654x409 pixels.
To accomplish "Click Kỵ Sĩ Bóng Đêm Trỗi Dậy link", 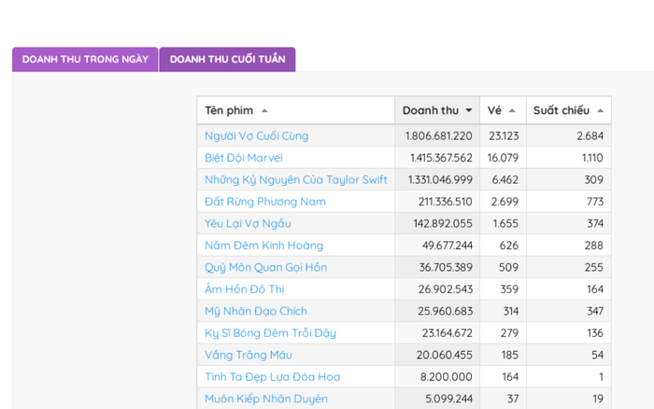I will pyautogui.click(x=270, y=332).
